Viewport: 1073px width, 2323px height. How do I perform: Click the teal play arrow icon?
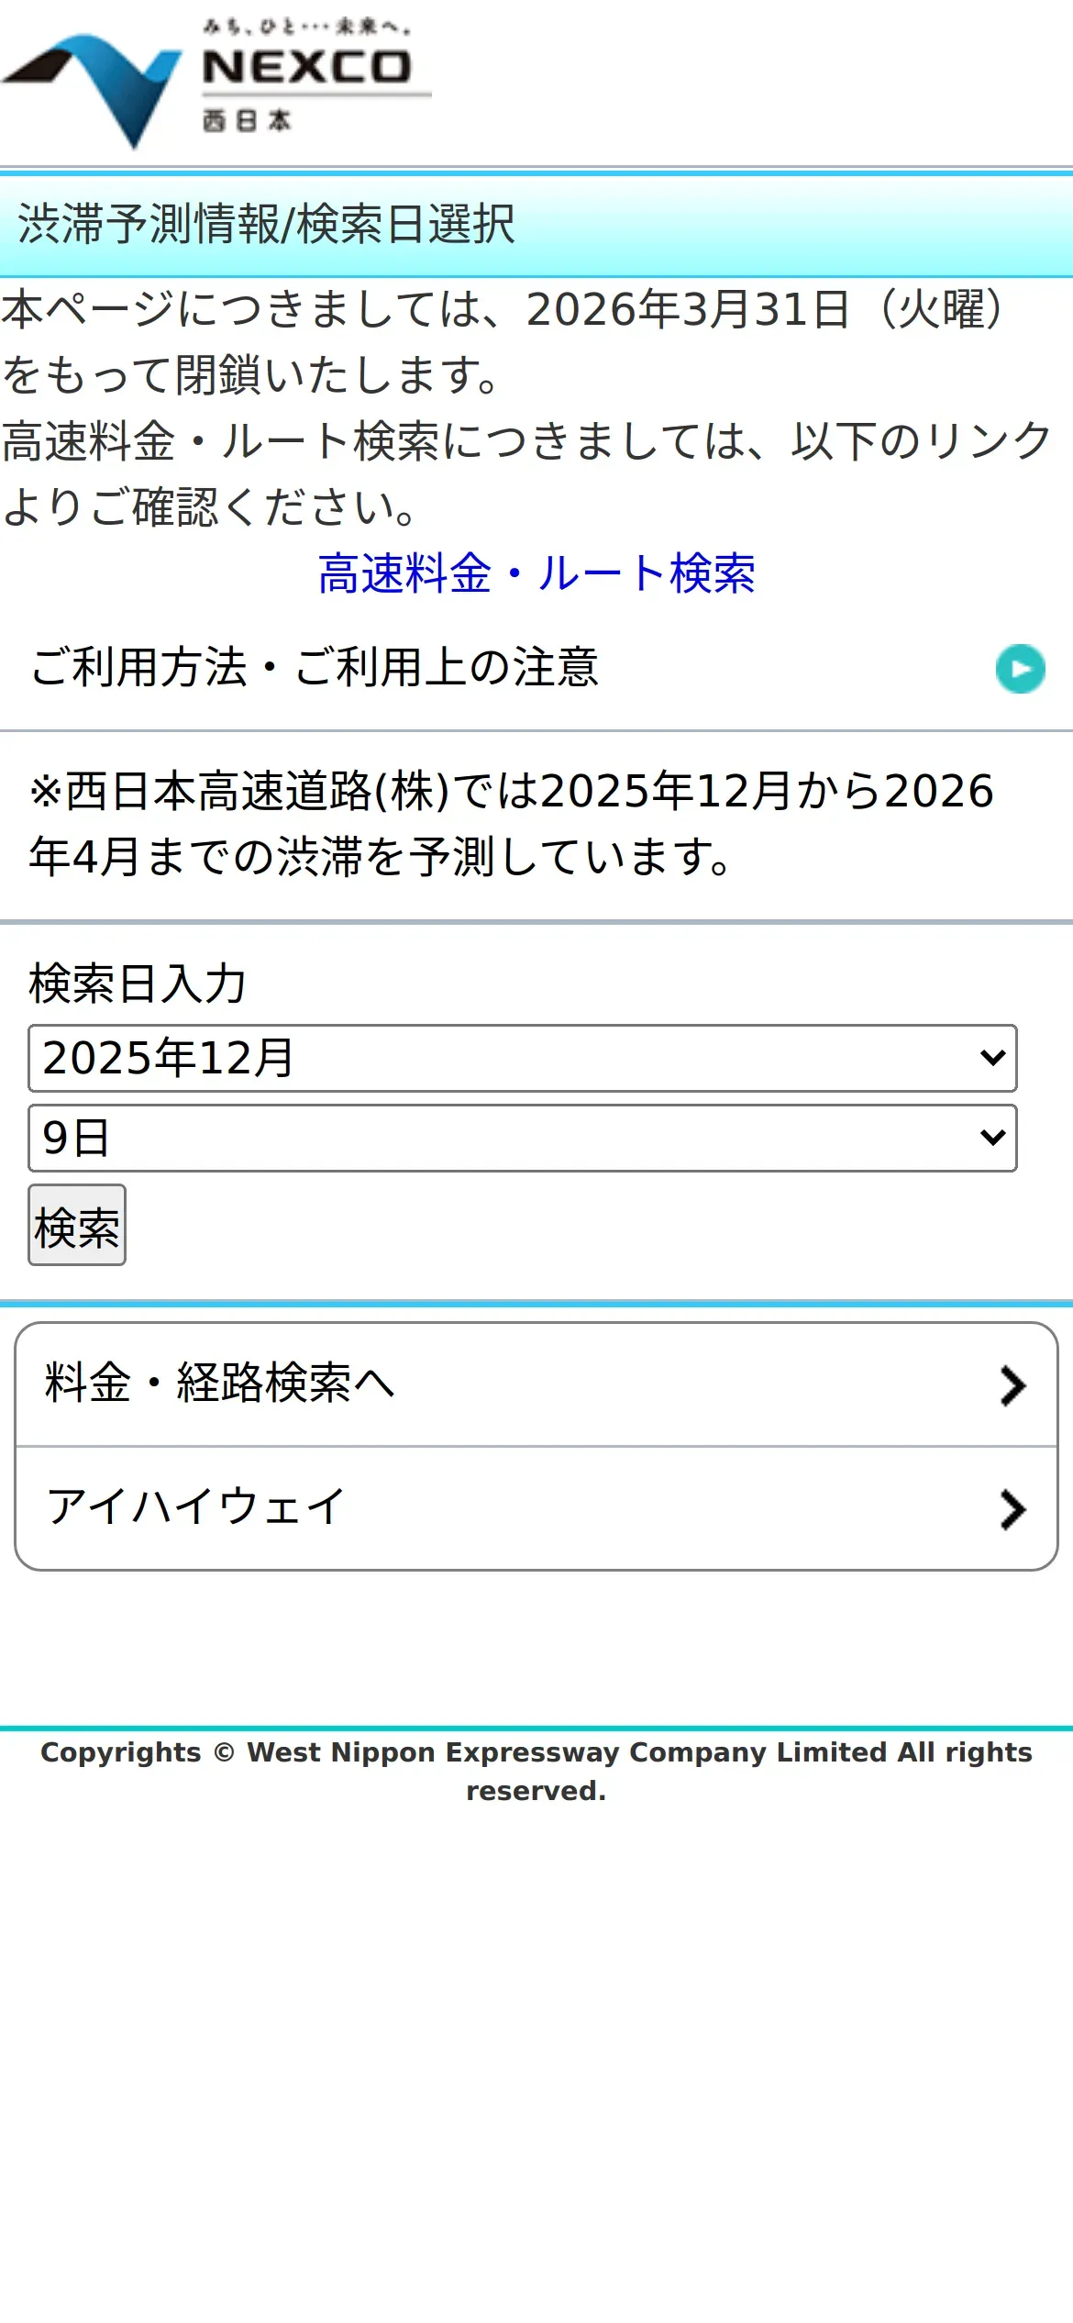click(1020, 669)
